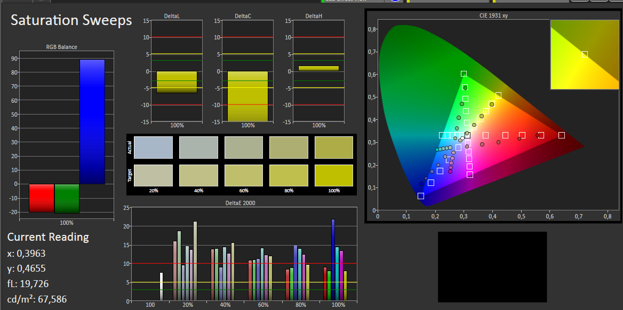The height and width of the screenshot is (310, 623).
Task: Select the Actual 80% yellow swatch
Action: tap(289, 148)
